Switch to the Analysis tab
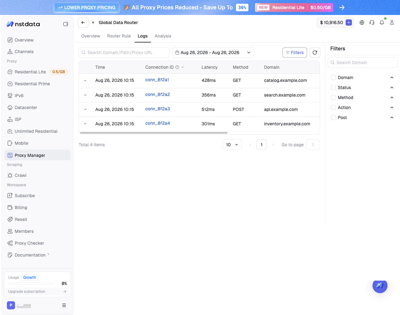 (x=163, y=36)
